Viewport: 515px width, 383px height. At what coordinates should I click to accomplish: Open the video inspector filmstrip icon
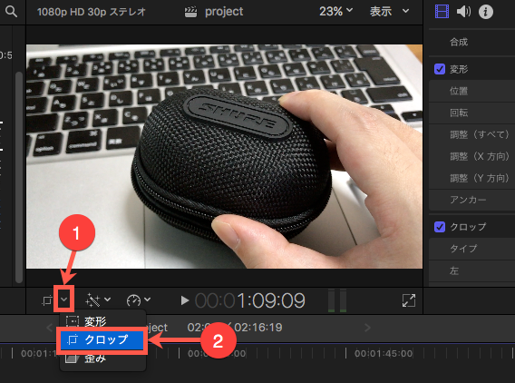[442, 12]
